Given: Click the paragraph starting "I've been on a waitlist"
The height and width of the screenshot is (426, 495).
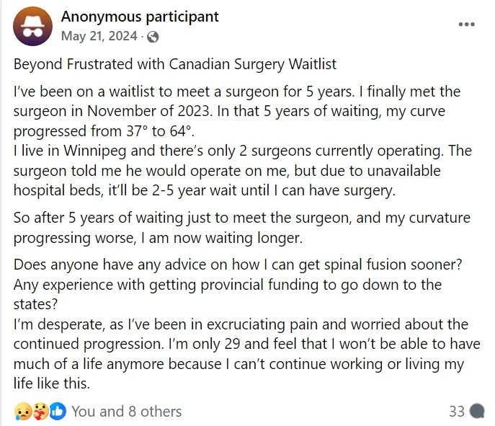Looking at the screenshot, I should click(x=236, y=93).
